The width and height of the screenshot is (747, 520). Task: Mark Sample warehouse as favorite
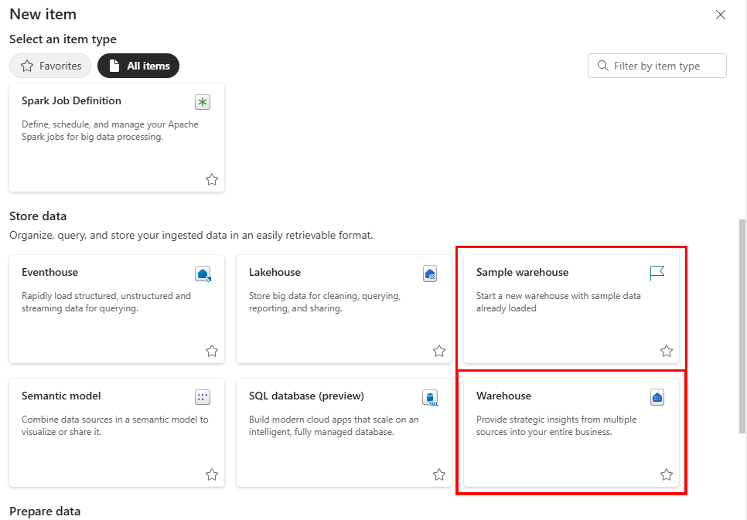[666, 351]
